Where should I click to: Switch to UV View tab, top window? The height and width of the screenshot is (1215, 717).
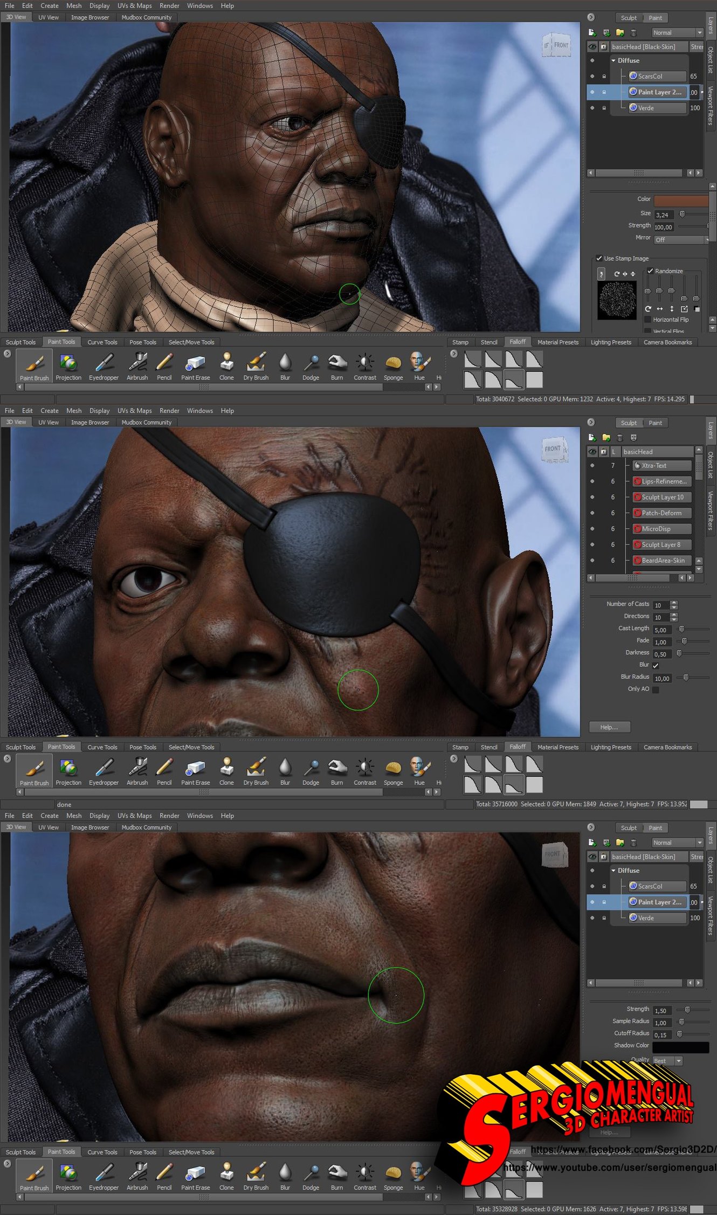click(49, 17)
